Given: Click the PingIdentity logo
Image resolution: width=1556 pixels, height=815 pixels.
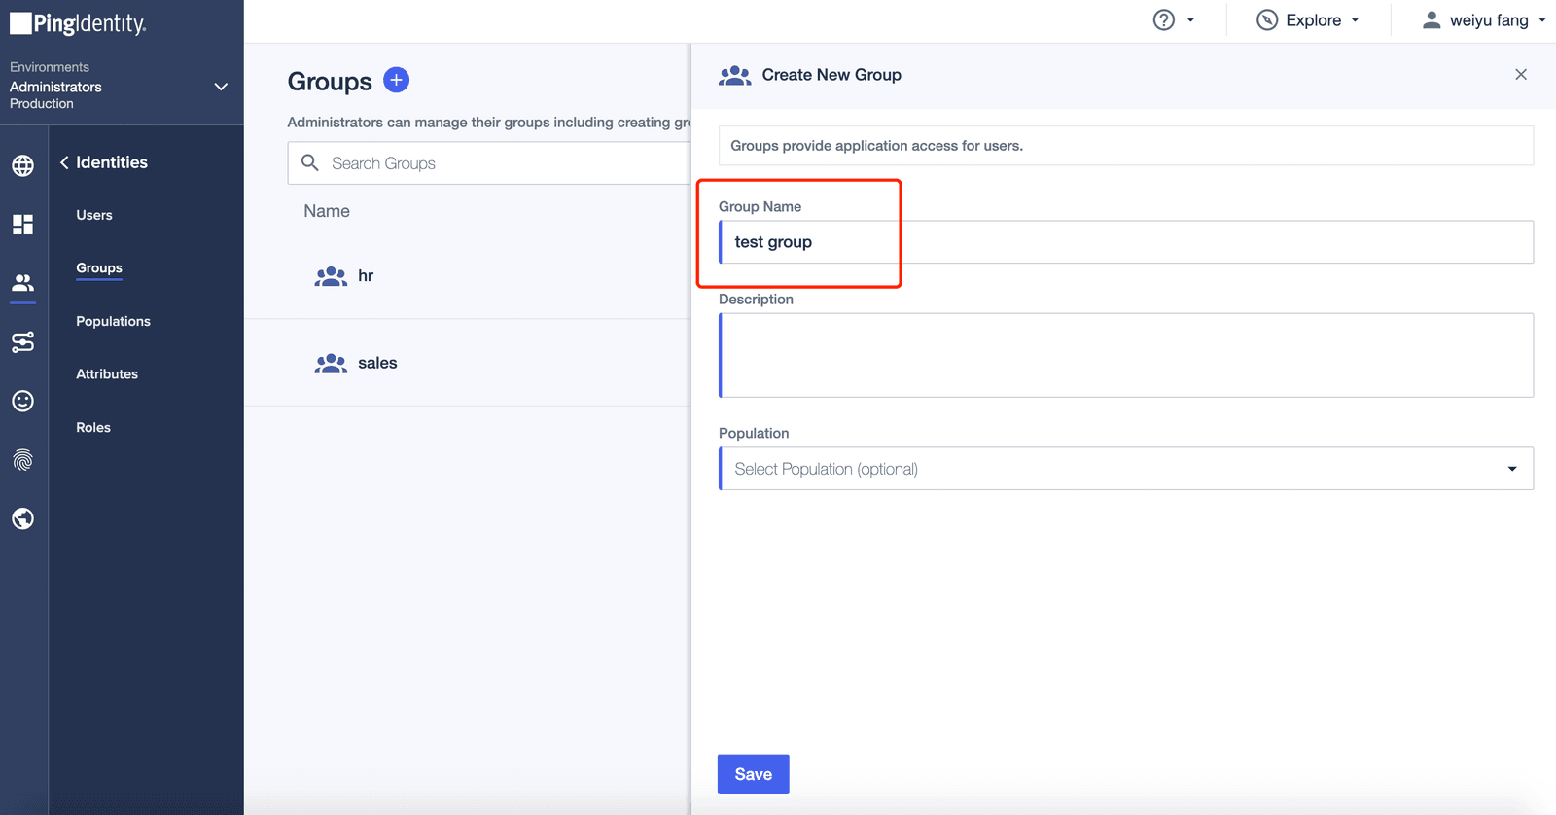Looking at the screenshot, I should 78,23.
